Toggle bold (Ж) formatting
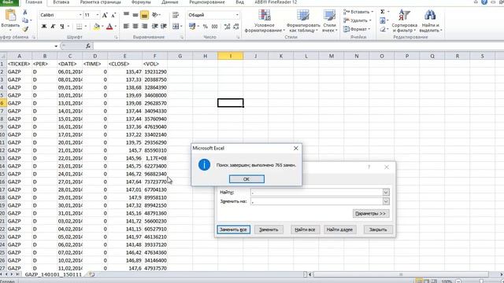The image size is (504, 283). point(44,26)
